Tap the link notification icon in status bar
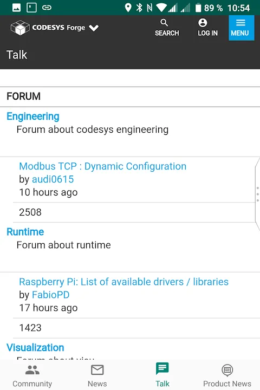Viewport: 260px width, 390px height. pyautogui.click(x=47, y=8)
